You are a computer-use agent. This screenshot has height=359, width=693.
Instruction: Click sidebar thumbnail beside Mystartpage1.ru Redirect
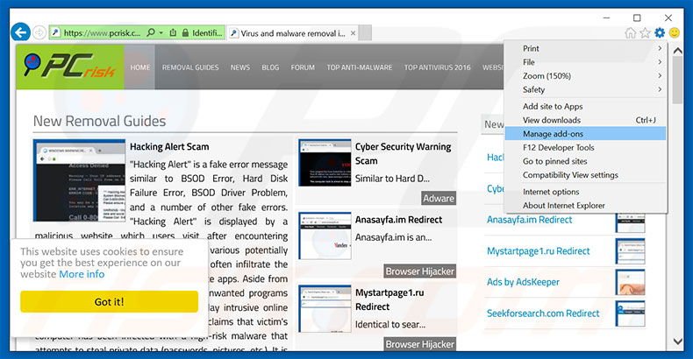tap(630, 251)
